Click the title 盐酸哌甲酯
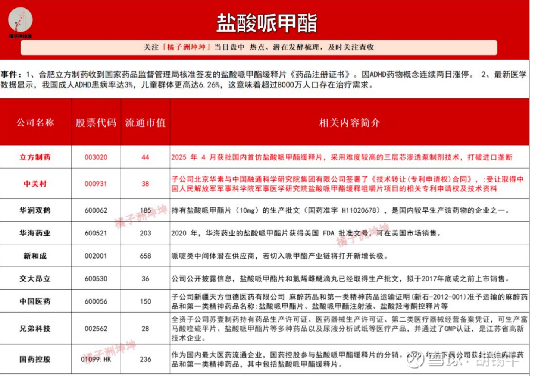The width and height of the screenshot is (535, 376). [x=267, y=23]
